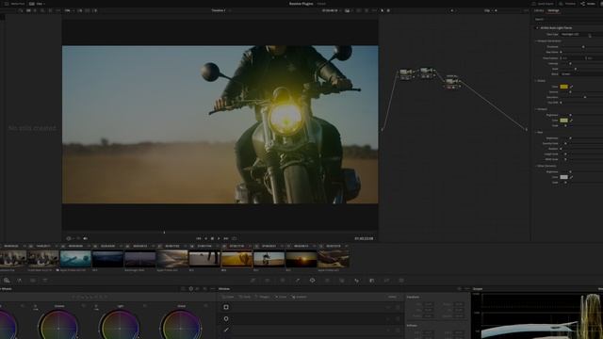Collapse the first settings section with Threshold

tap(536, 40)
